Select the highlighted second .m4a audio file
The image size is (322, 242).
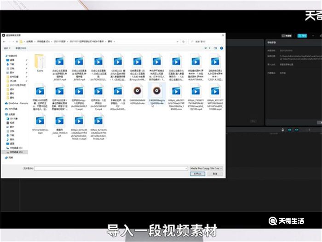pyautogui.click(x=157, y=94)
